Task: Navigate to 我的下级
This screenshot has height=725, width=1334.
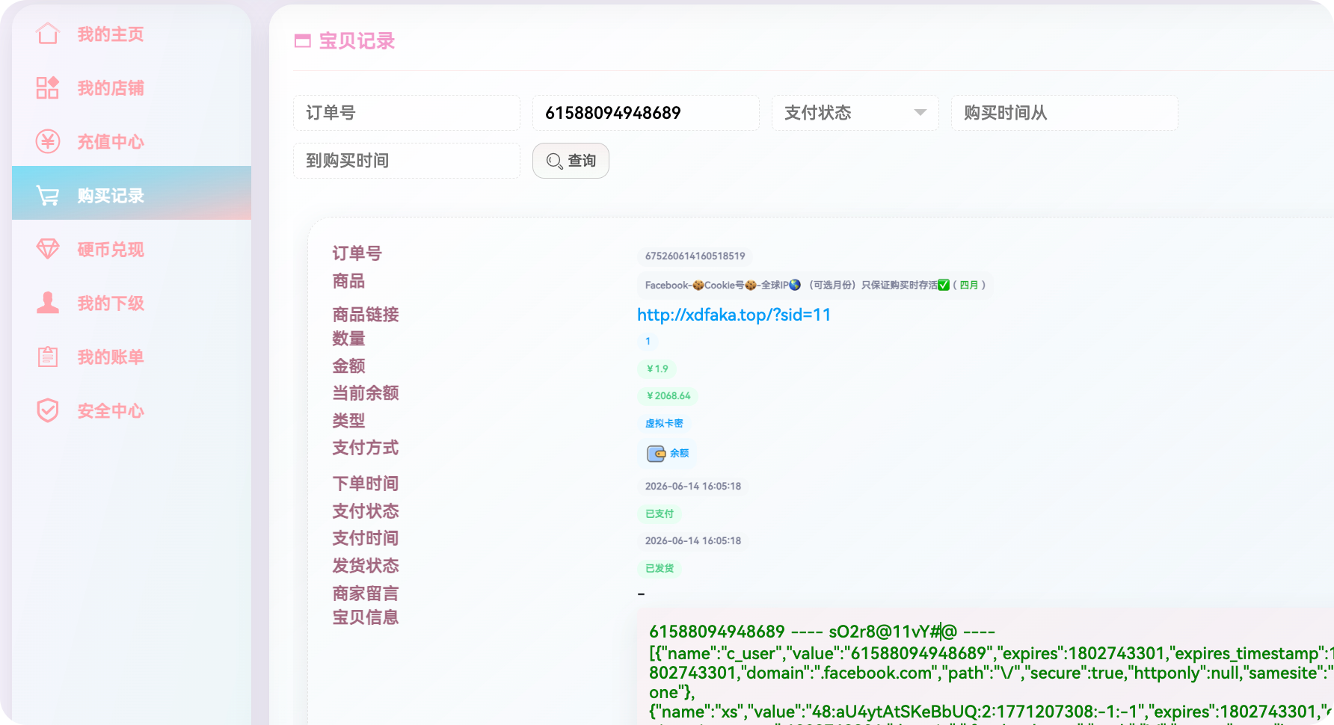Action: click(x=132, y=303)
